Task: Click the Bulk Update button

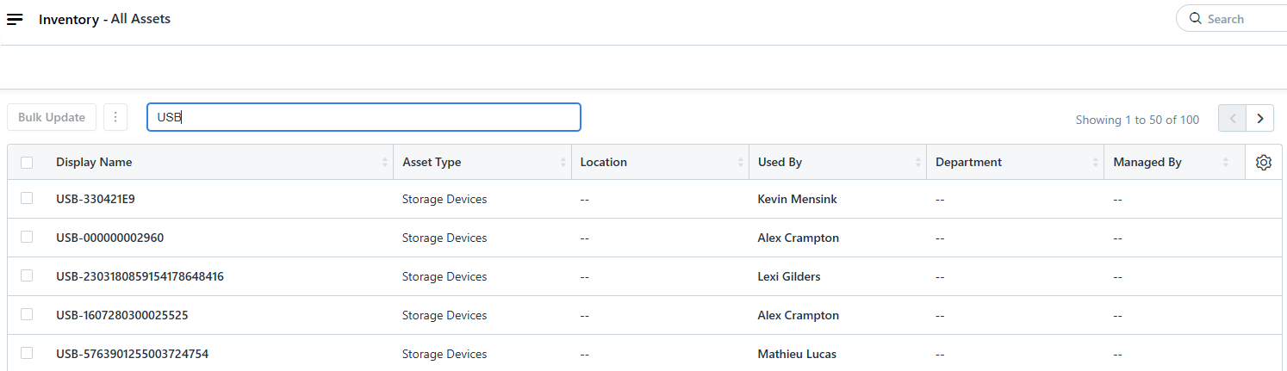Action: (x=52, y=117)
